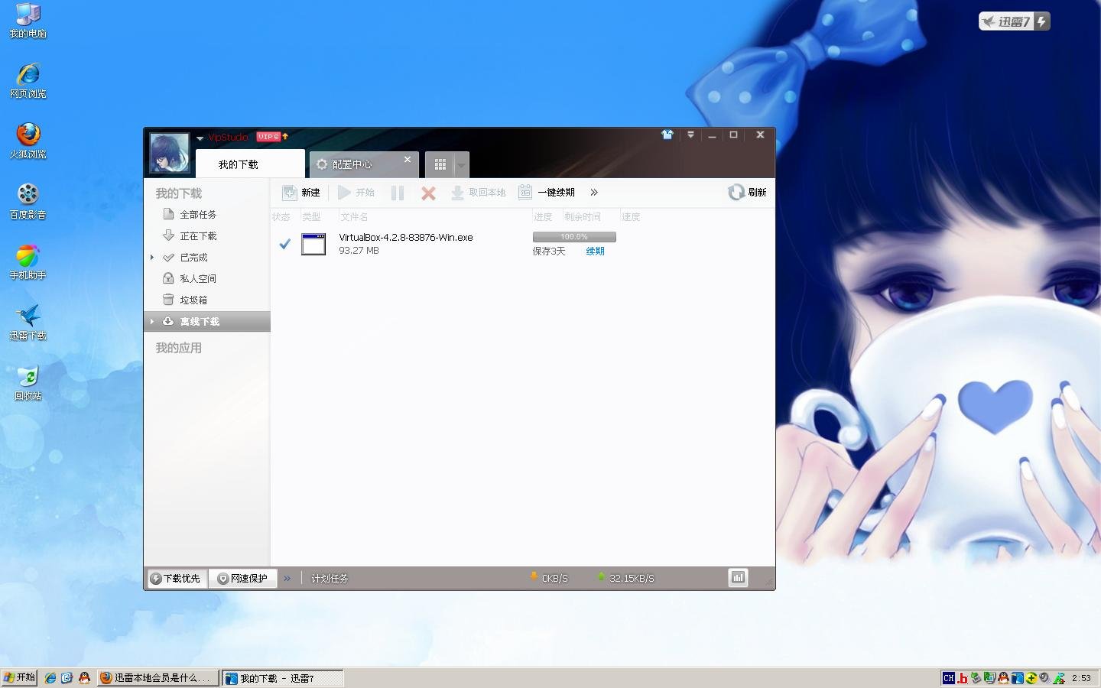Open the Firefox window in the taskbar
This screenshot has height=688, width=1101.
click(x=157, y=678)
